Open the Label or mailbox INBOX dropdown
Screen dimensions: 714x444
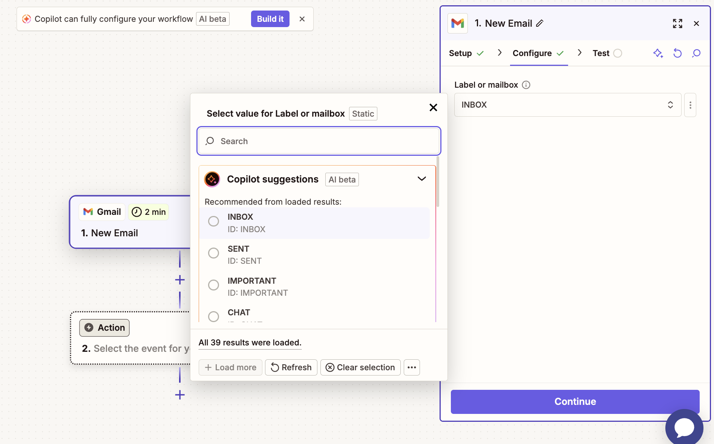pos(567,105)
